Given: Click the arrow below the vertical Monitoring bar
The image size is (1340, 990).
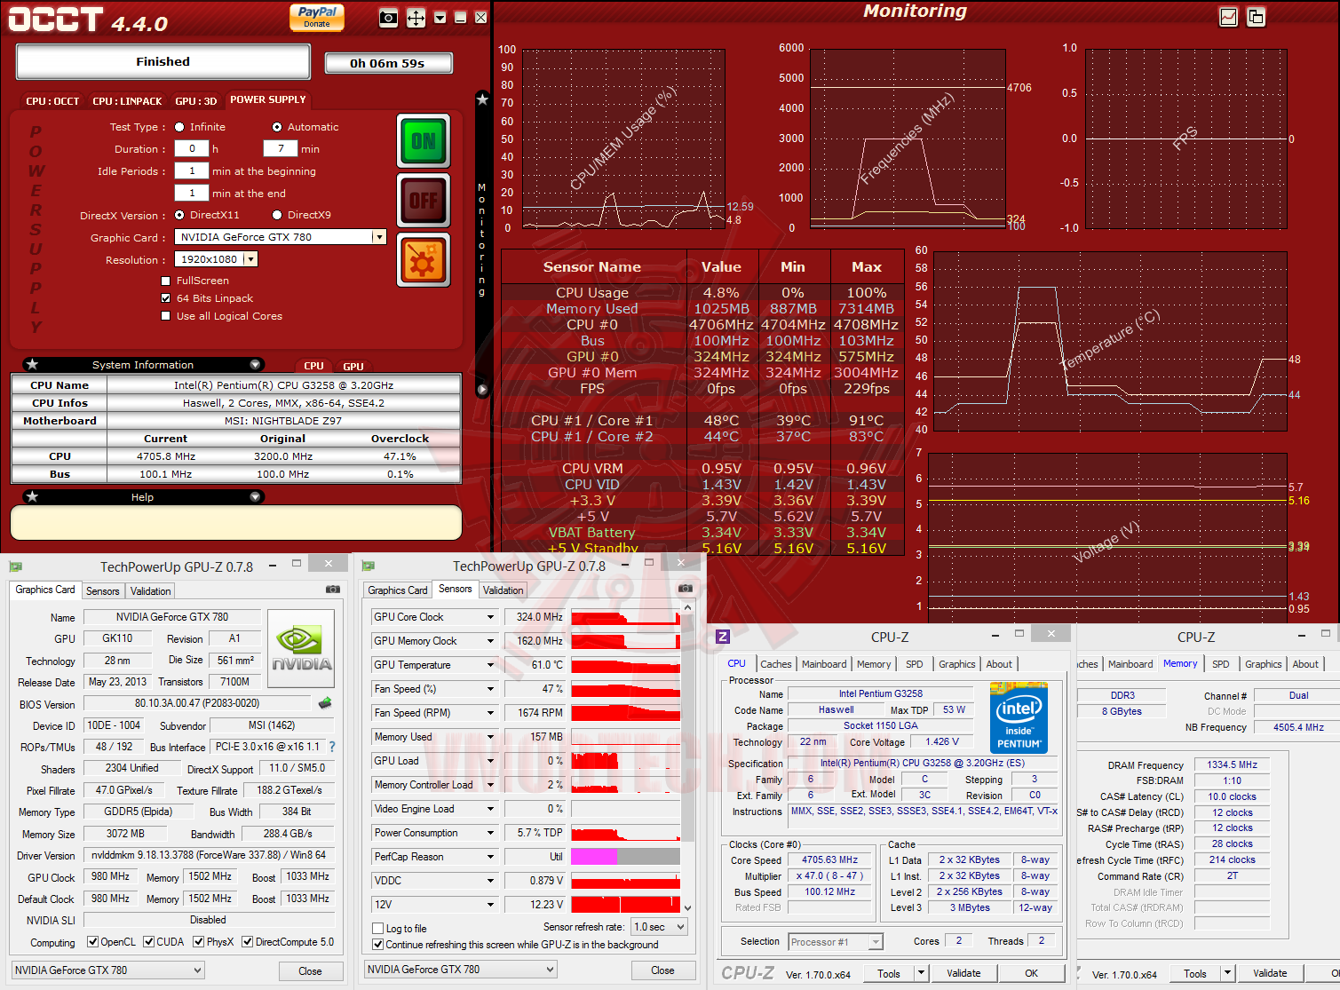Looking at the screenshot, I should (x=482, y=389).
